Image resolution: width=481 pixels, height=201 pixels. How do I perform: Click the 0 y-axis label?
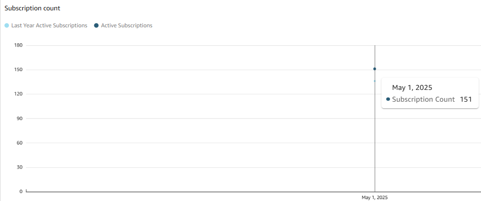(x=21, y=192)
